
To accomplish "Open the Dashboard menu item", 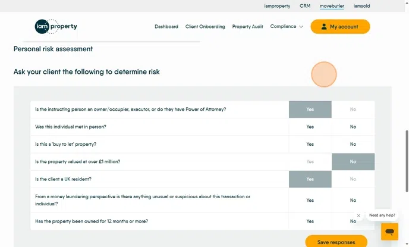I will click(166, 27).
